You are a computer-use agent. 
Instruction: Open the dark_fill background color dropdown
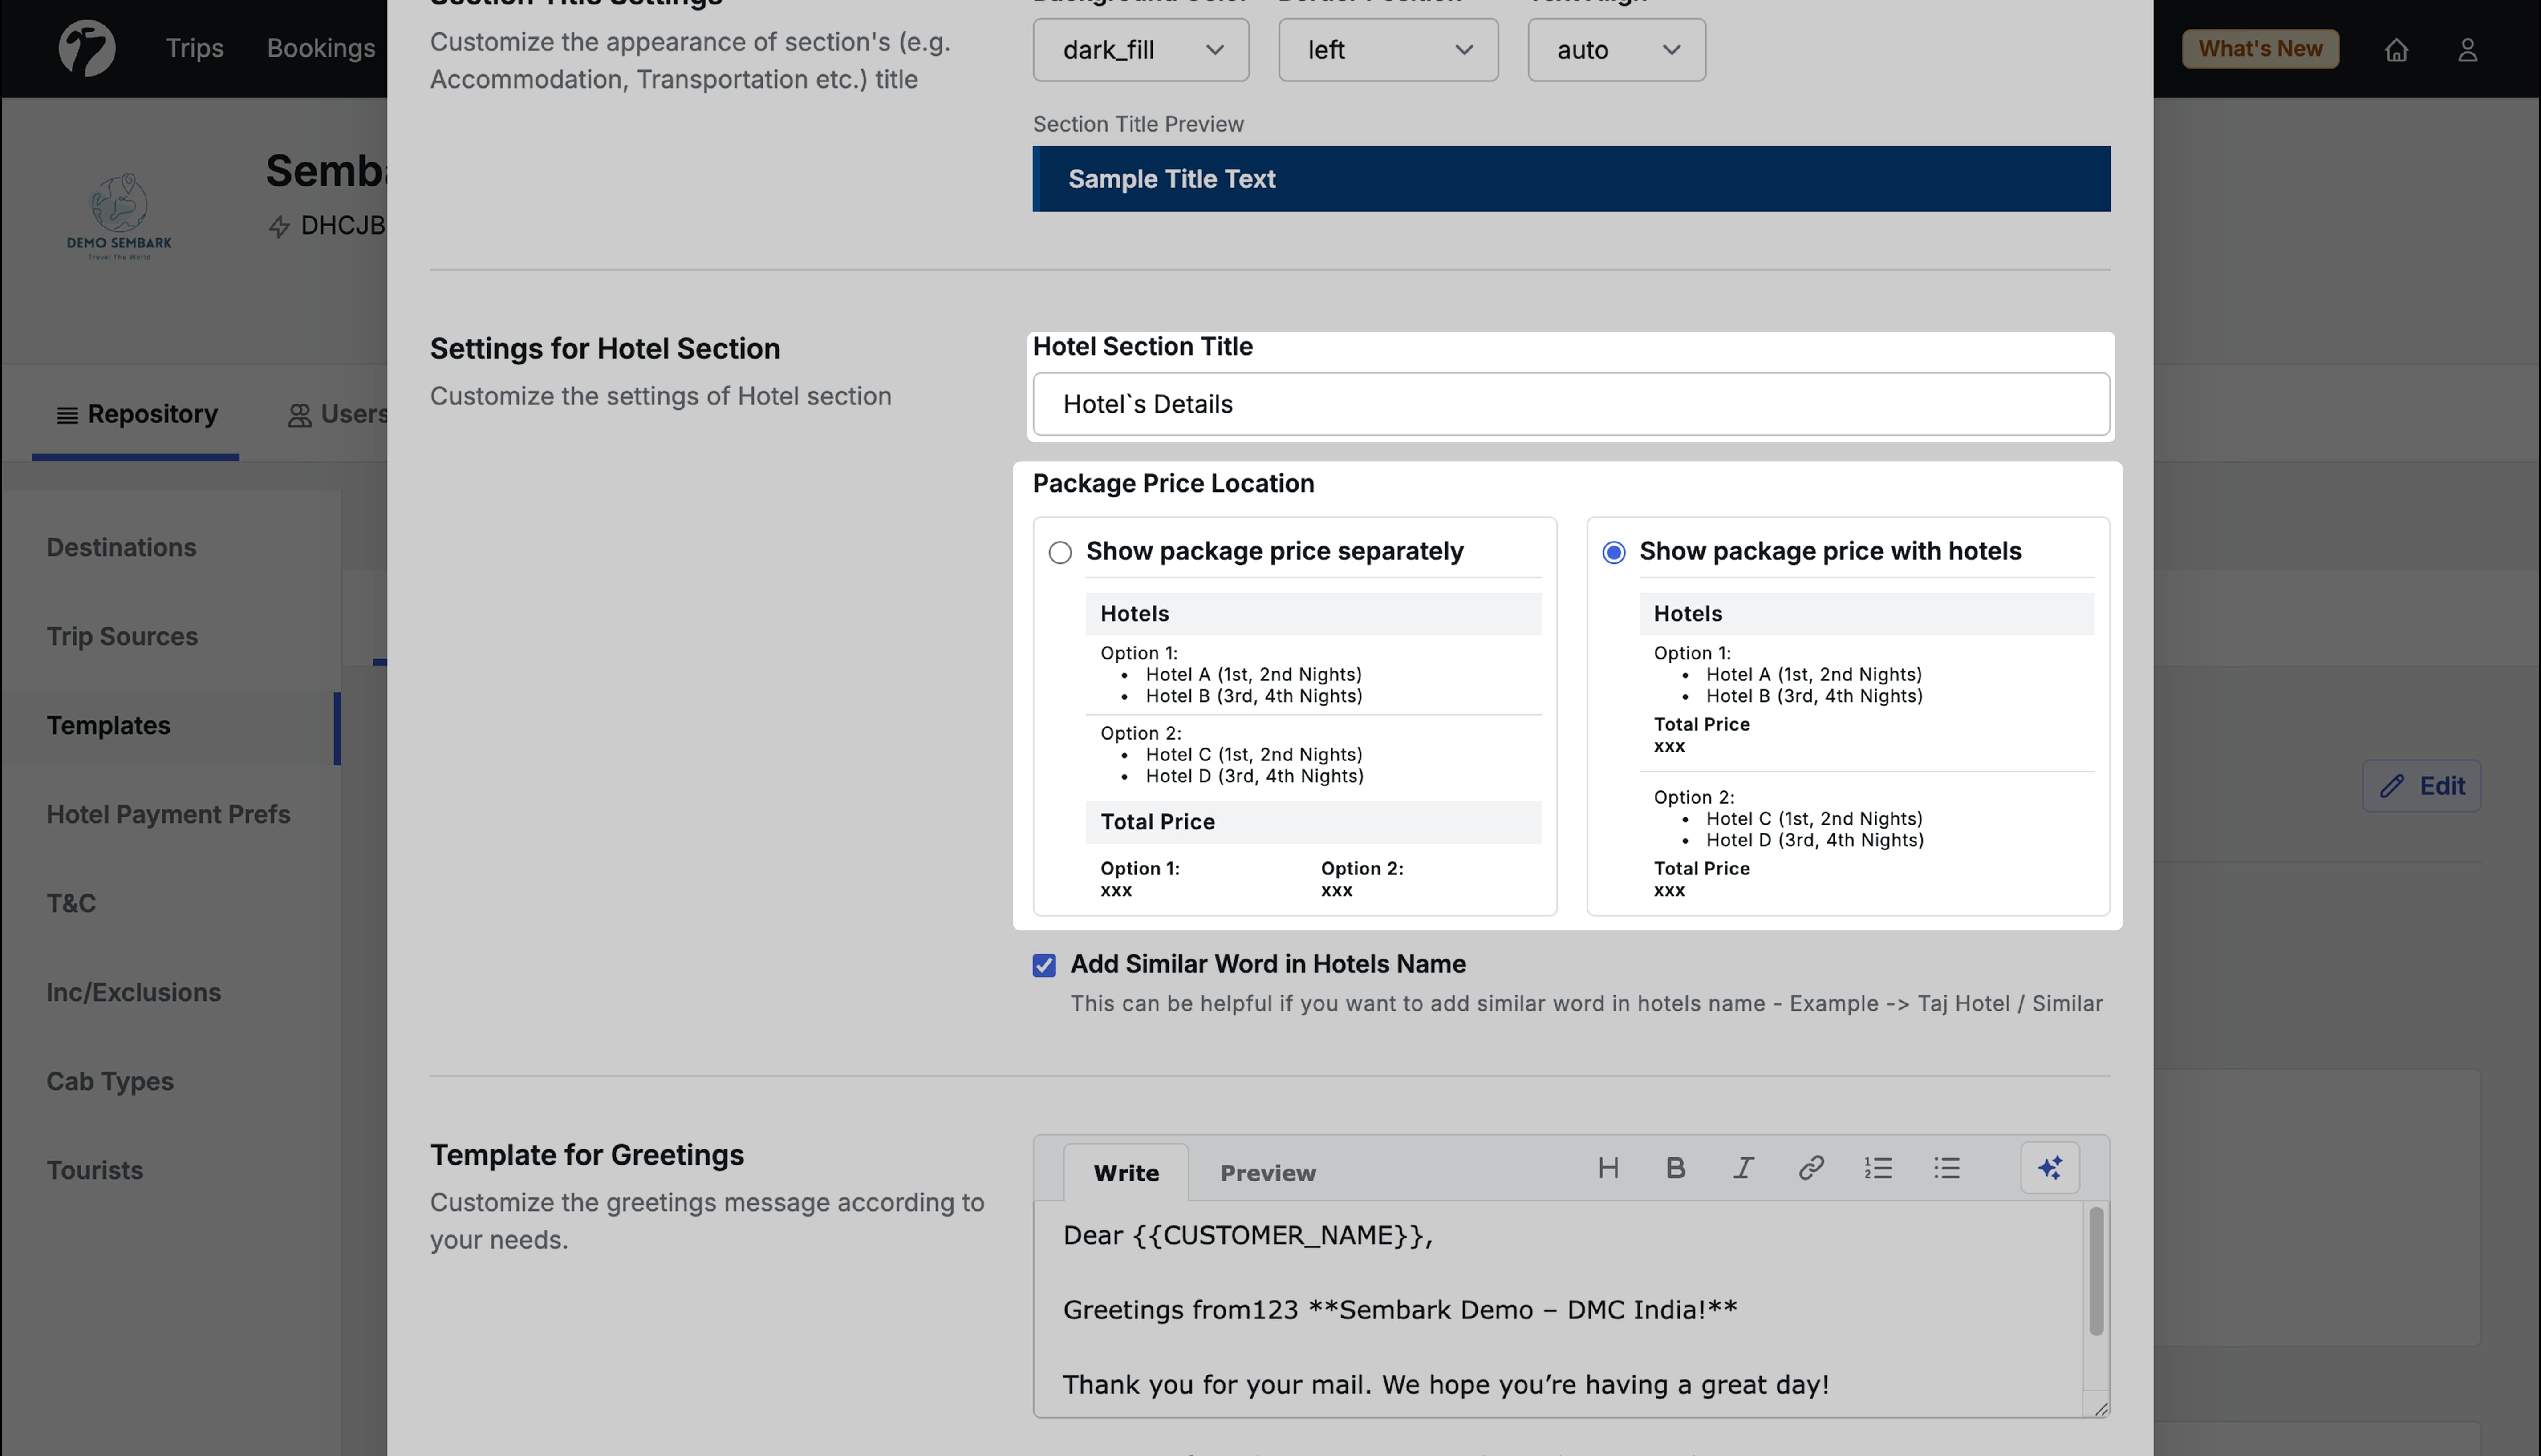tap(1141, 50)
